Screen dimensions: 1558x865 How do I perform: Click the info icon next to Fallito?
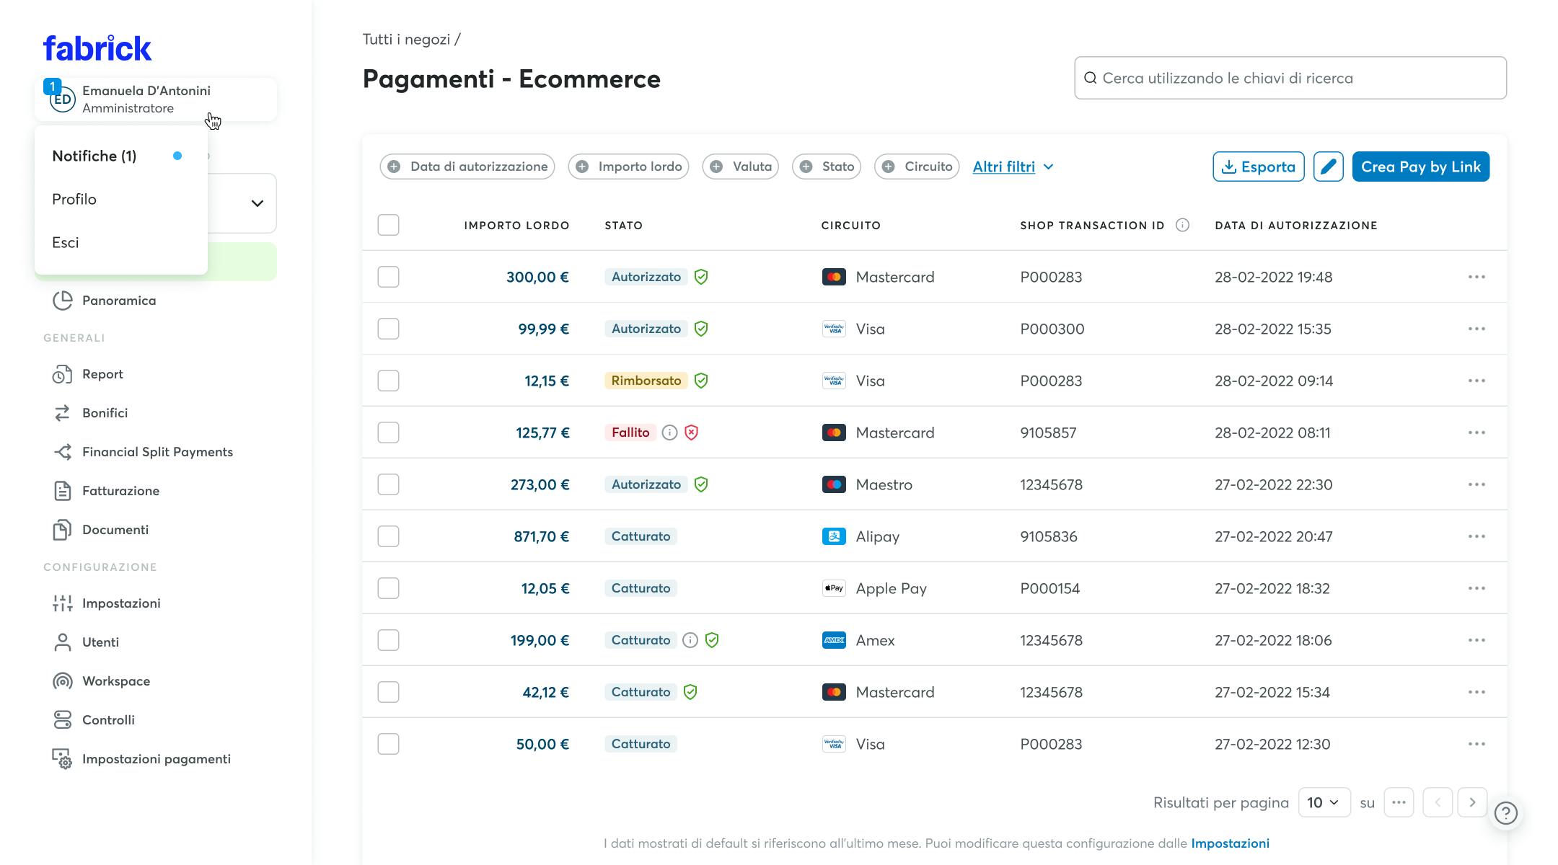669,432
